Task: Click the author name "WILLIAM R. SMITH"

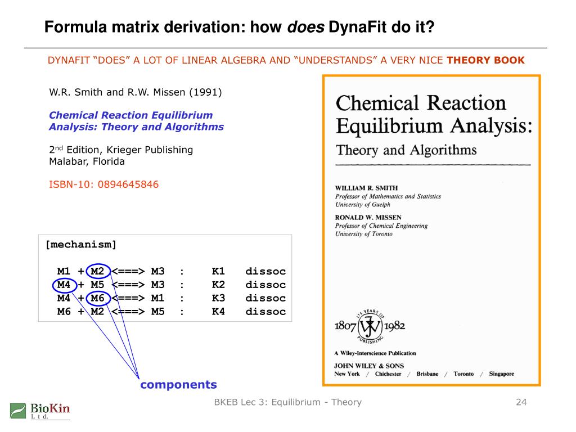Action: [367, 188]
